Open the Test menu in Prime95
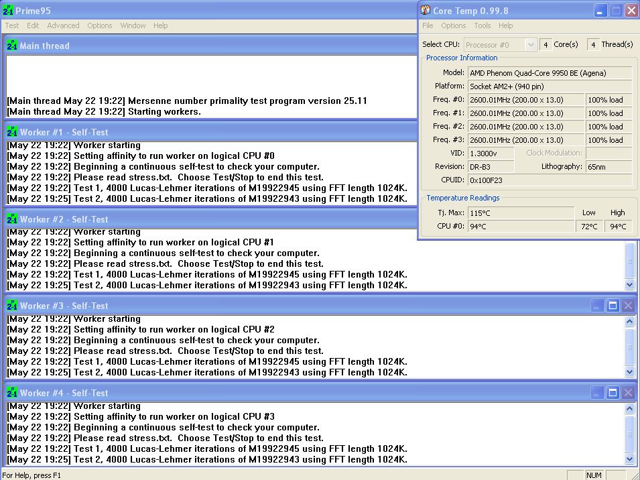 click(12, 25)
